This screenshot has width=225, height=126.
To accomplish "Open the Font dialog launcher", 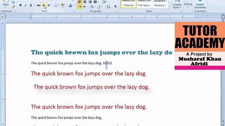I will coord(74,11).
